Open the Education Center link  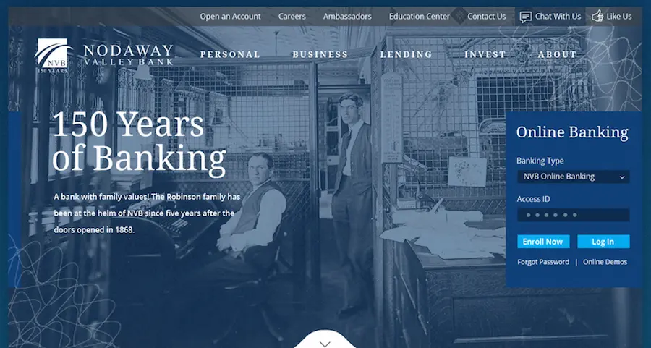tap(420, 17)
